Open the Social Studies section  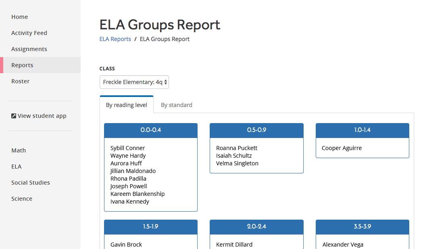pos(31,183)
